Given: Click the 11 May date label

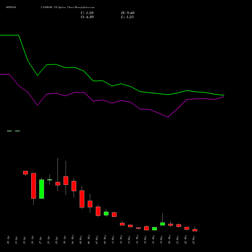Looking at the screenshot, I should [x=113, y=239].
